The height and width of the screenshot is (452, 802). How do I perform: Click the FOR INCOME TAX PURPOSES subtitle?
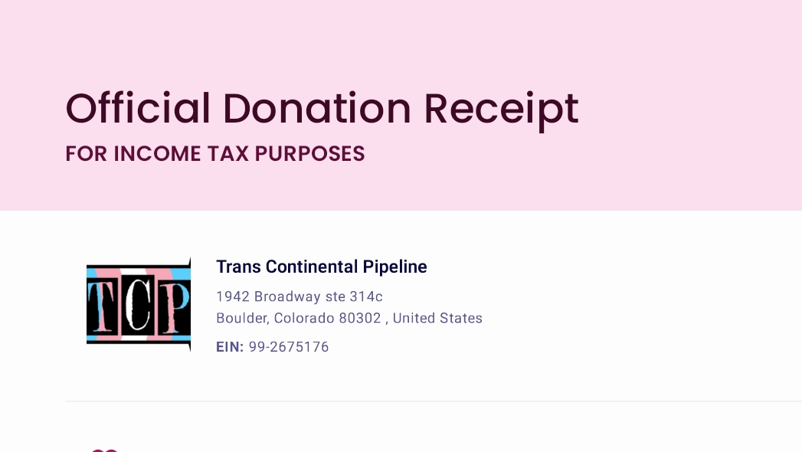point(214,154)
